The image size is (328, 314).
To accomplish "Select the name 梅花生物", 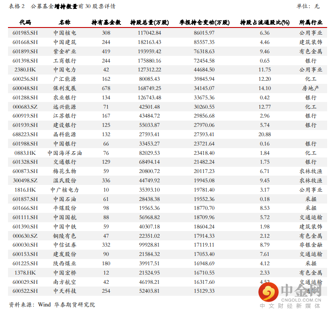I will (x=65, y=171).
